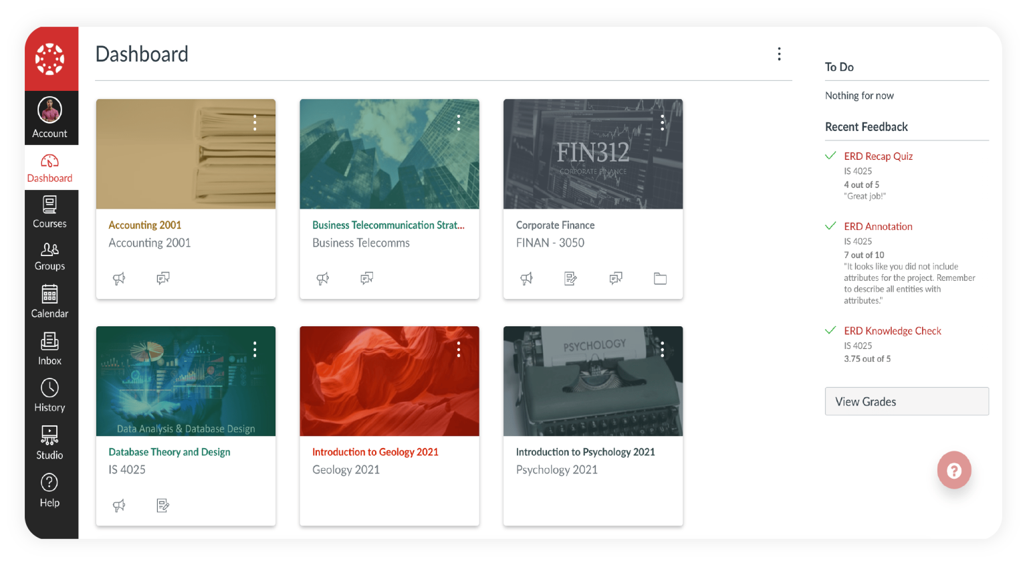Open Assignments on the Corporate Finance card
The width and height of the screenshot is (1027, 565).
(x=570, y=278)
